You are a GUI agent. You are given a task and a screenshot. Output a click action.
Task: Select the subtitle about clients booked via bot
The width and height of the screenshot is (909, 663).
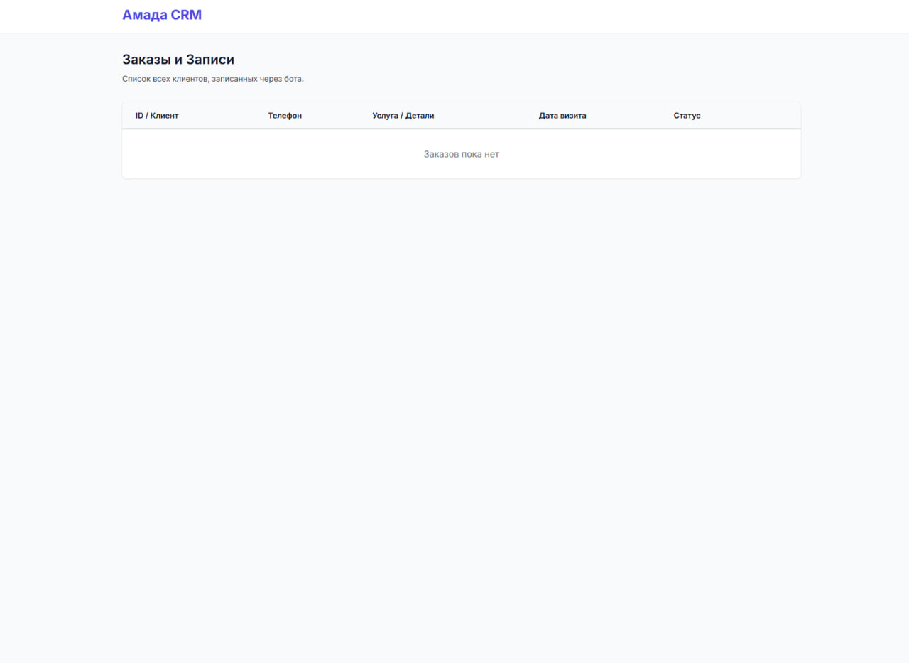pos(213,79)
